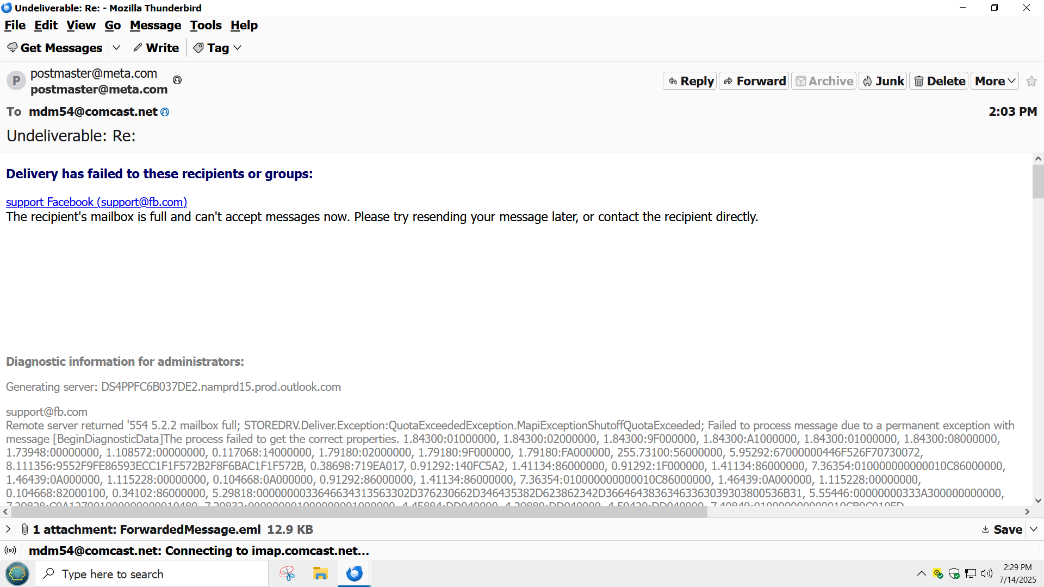
Task: Click the Get Messages button
Action: tap(55, 48)
